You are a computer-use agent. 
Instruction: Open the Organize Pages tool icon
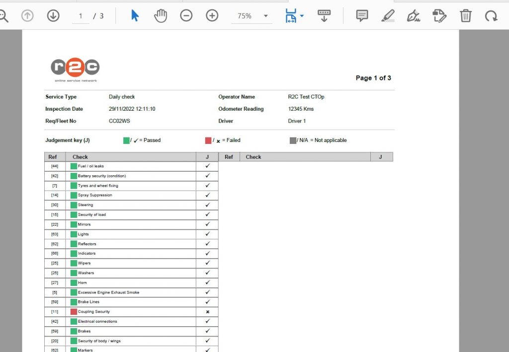439,15
